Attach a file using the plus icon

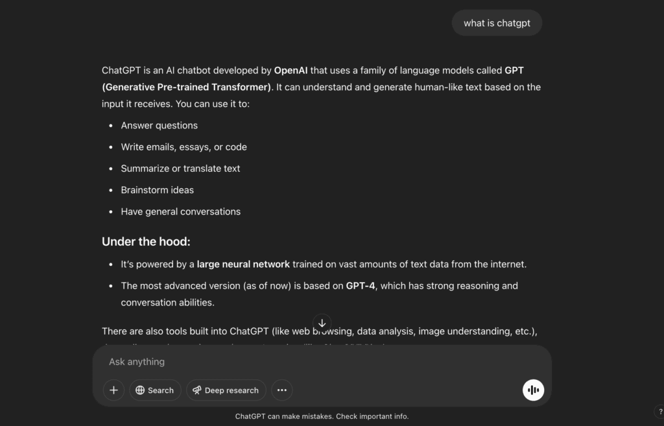pos(113,390)
